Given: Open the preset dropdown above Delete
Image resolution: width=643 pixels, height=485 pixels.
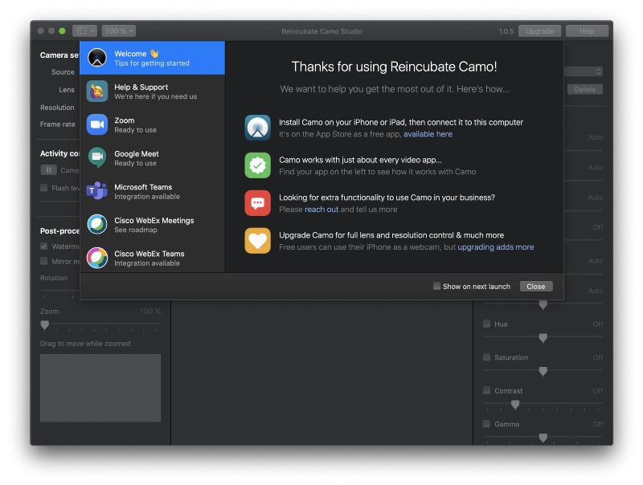Looking at the screenshot, I should tap(584, 71).
